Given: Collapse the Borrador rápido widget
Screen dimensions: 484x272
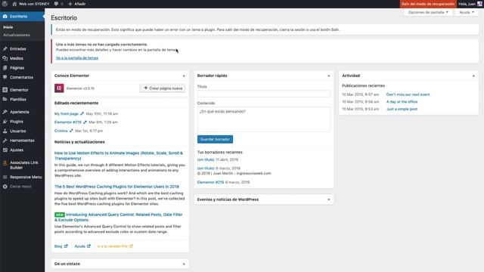Looking at the screenshot, I should [329, 76].
